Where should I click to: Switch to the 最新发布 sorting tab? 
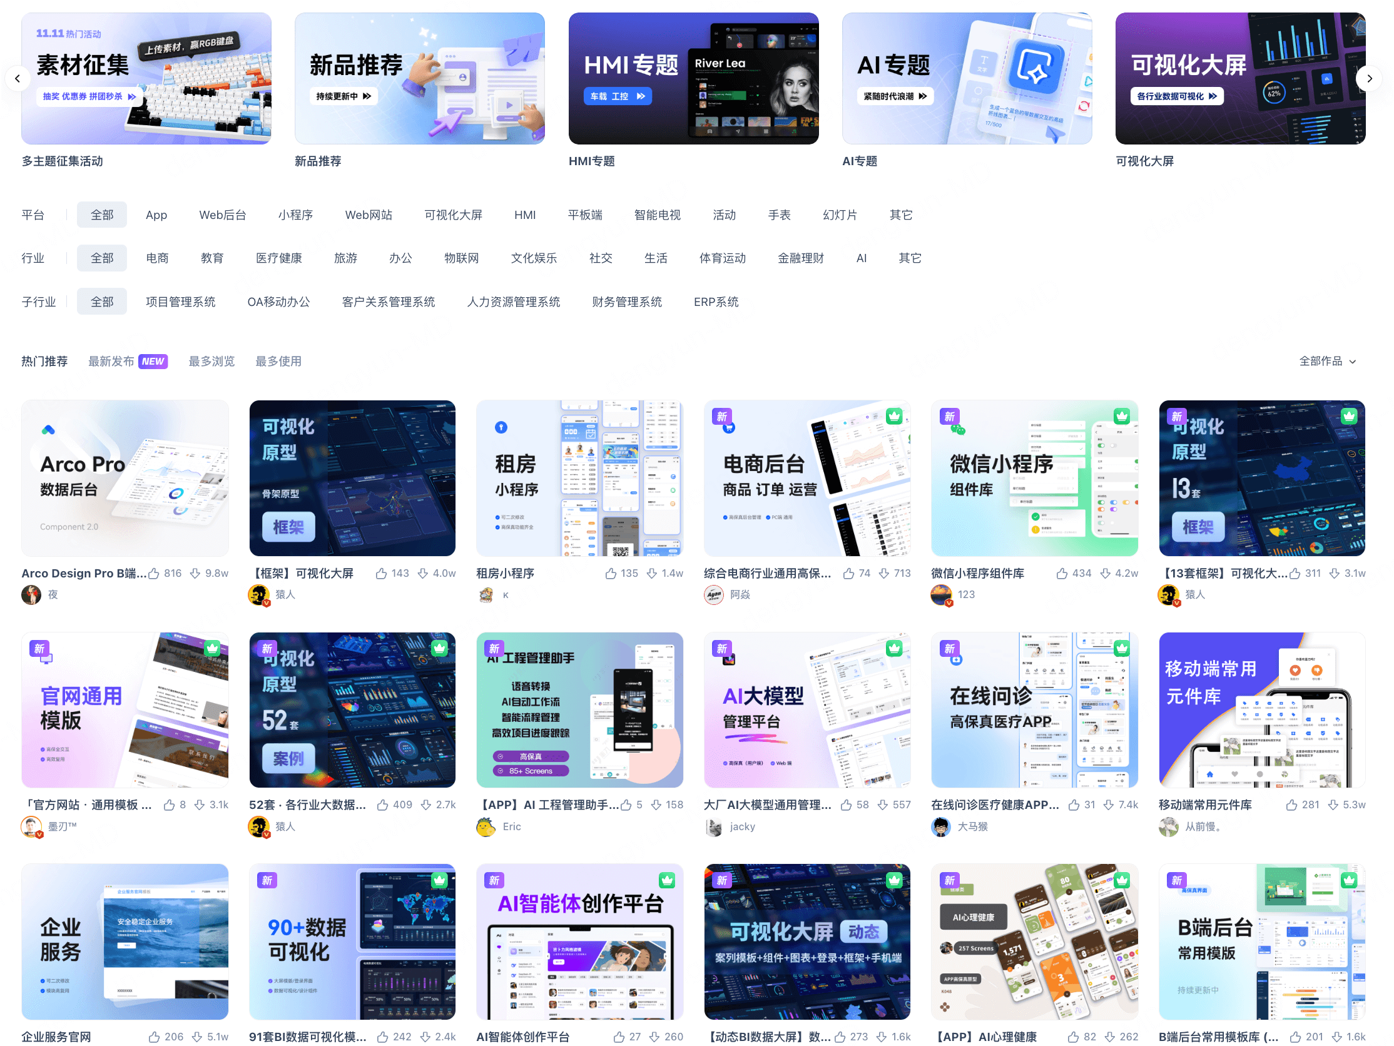point(111,361)
